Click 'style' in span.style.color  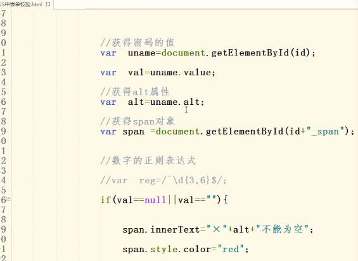coord(164,249)
